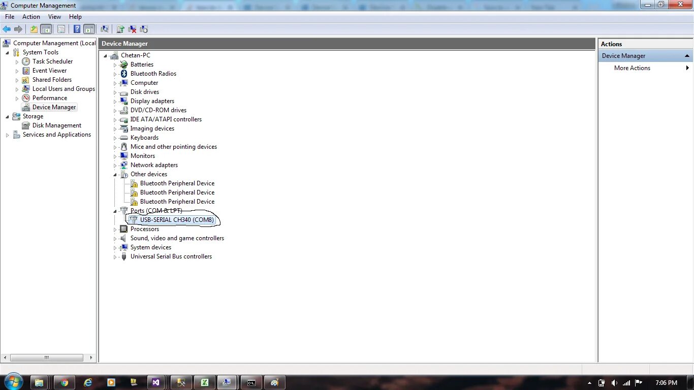This screenshot has height=390, width=694.
Task: Click the taskbar volume speaker icon
Action: tap(614, 383)
